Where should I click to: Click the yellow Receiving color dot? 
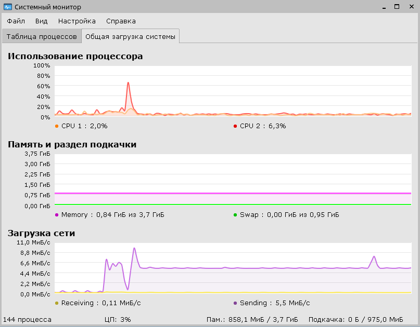click(x=57, y=303)
